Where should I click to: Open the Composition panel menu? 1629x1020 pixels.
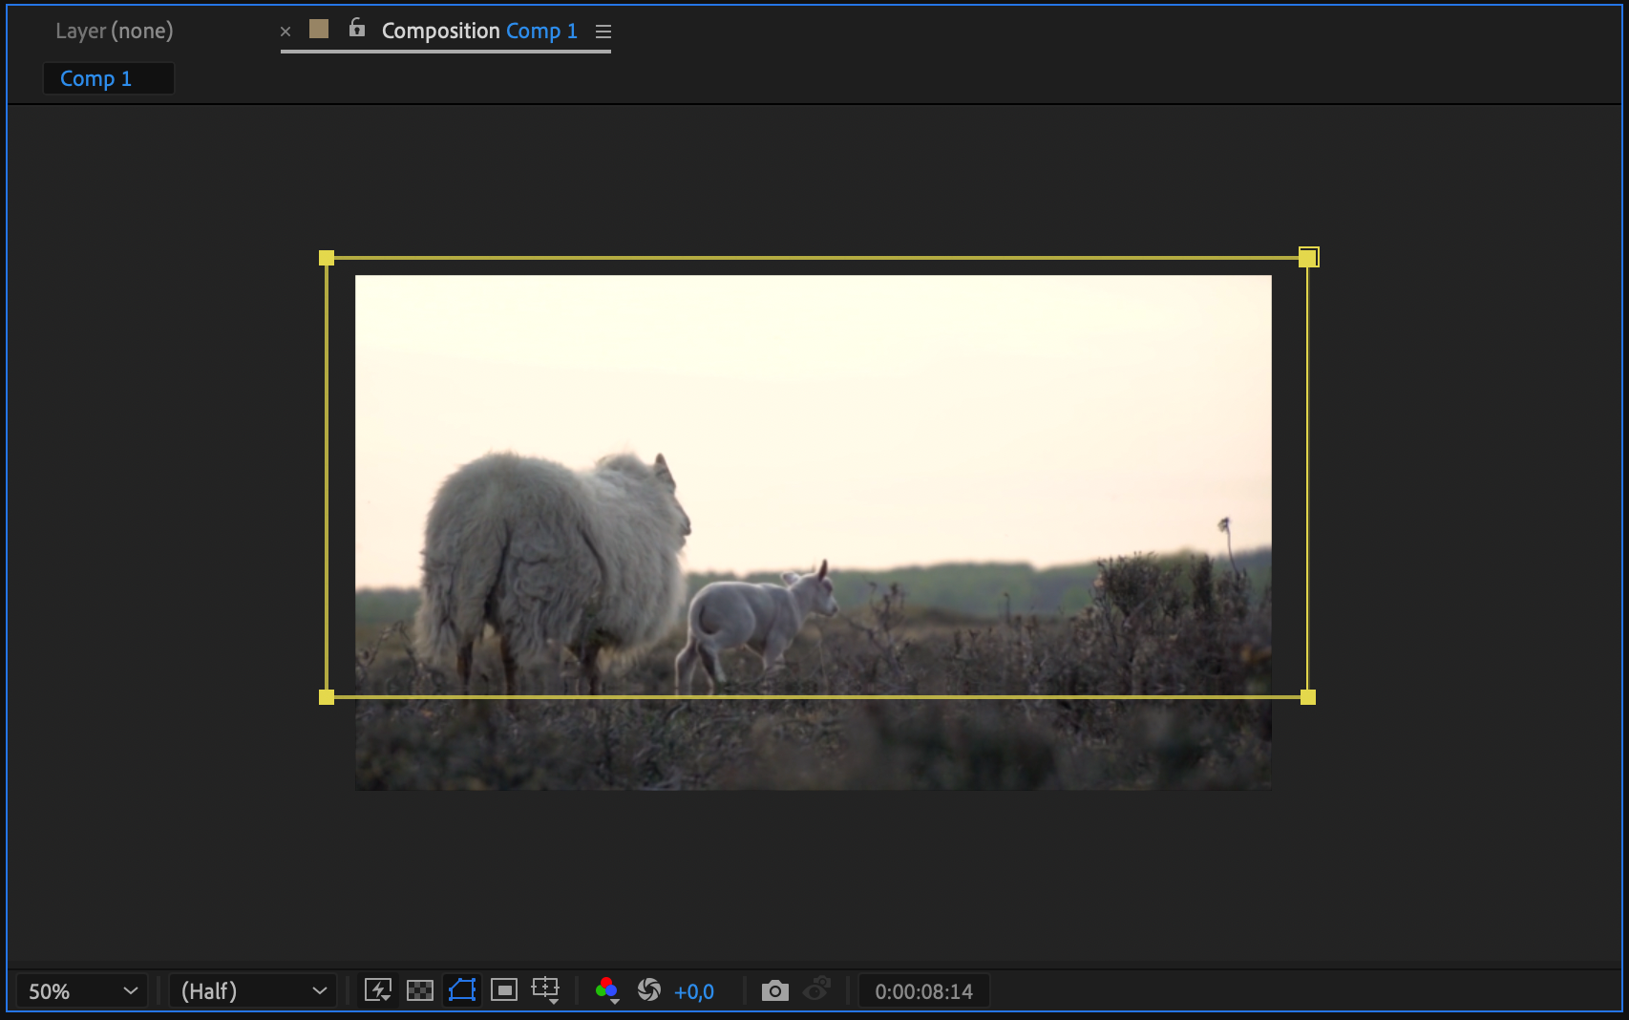(x=603, y=32)
